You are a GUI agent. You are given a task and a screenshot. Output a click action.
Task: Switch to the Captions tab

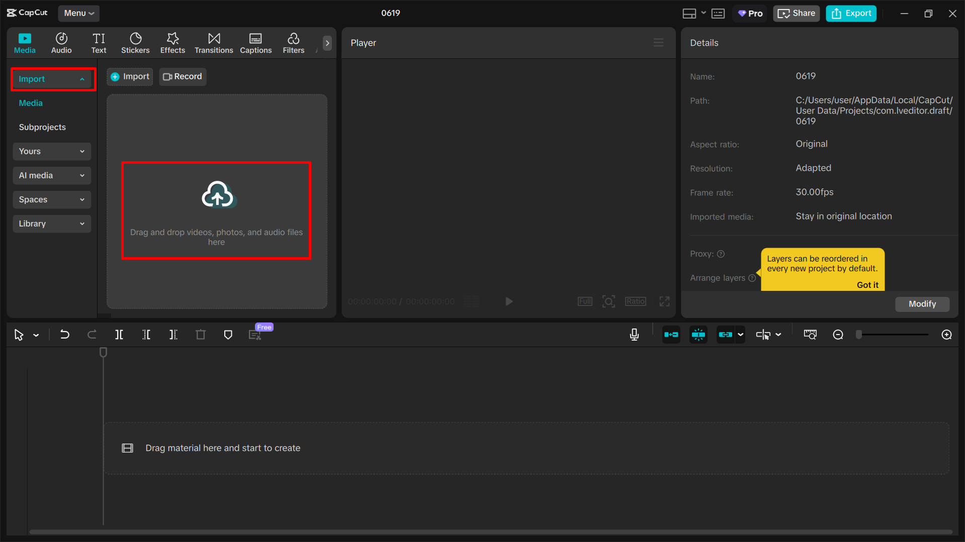255,43
